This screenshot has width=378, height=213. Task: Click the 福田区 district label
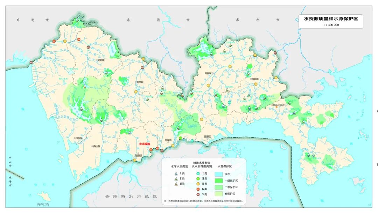[x=138, y=156]
